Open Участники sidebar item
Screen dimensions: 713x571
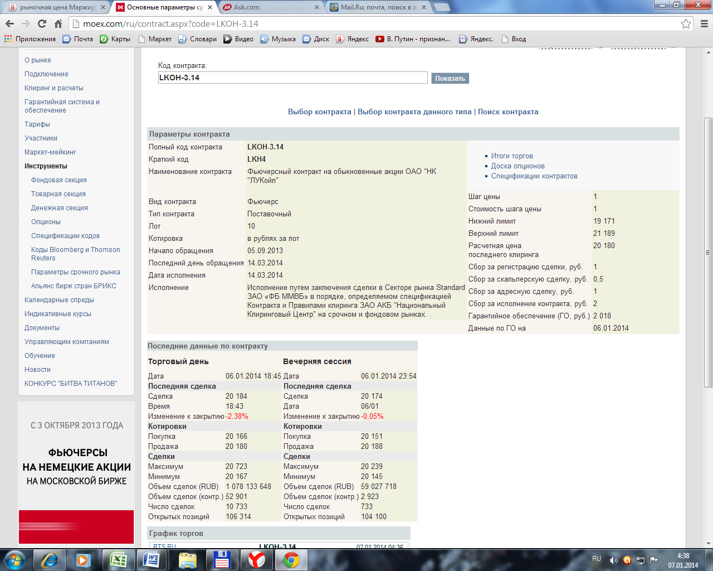[x=41, y=138]
